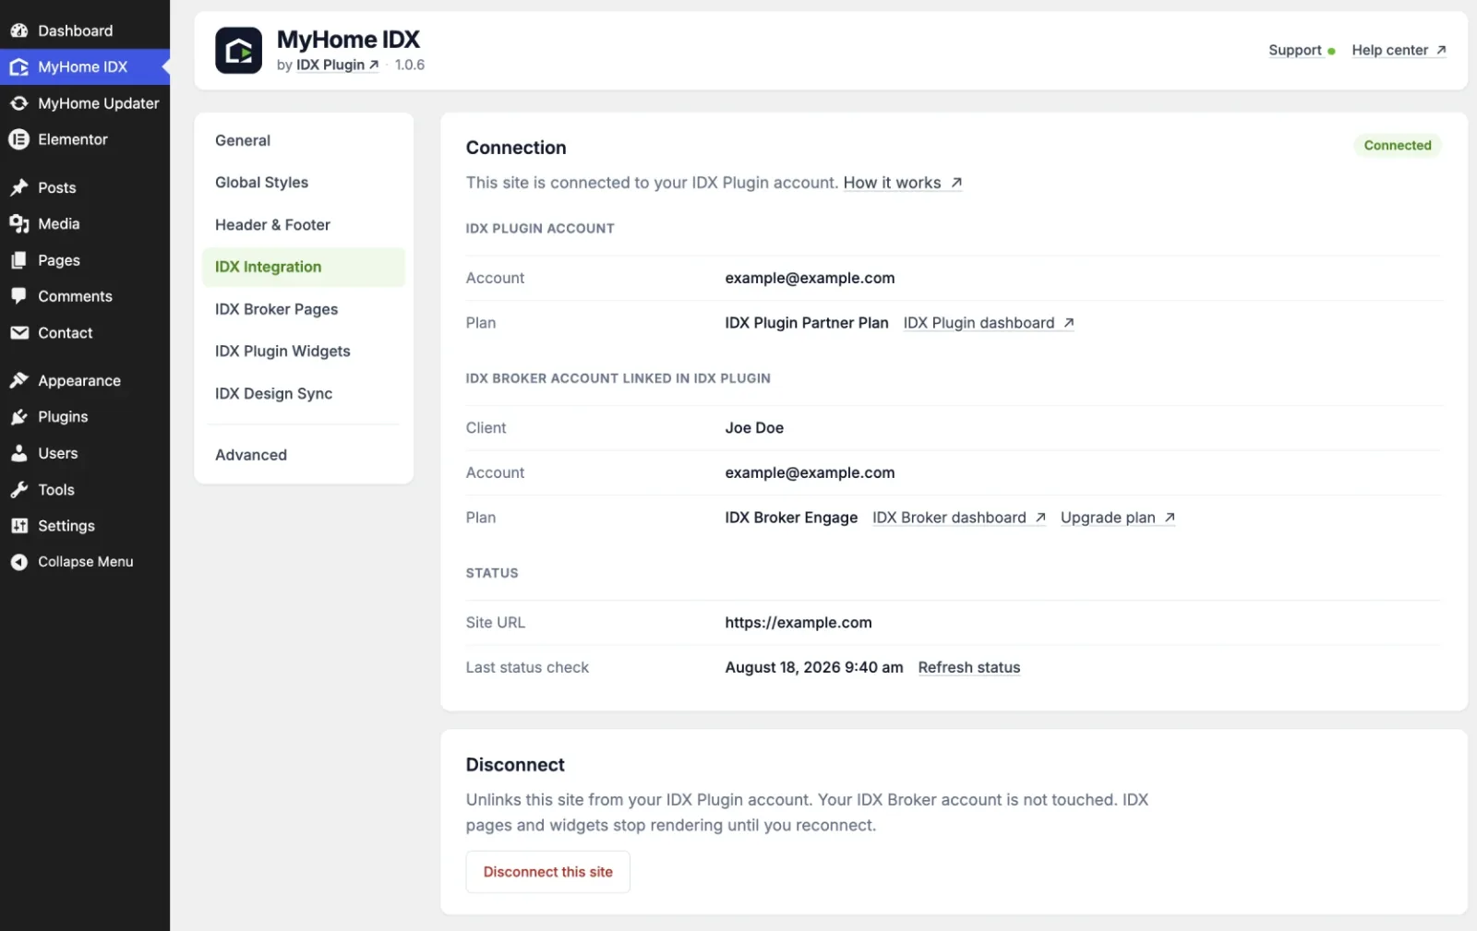Image resolution: width=1477 pixels, height=931 pixels.
Task: Open Appearance in the admin menu
Action: (x=85, y=380)
